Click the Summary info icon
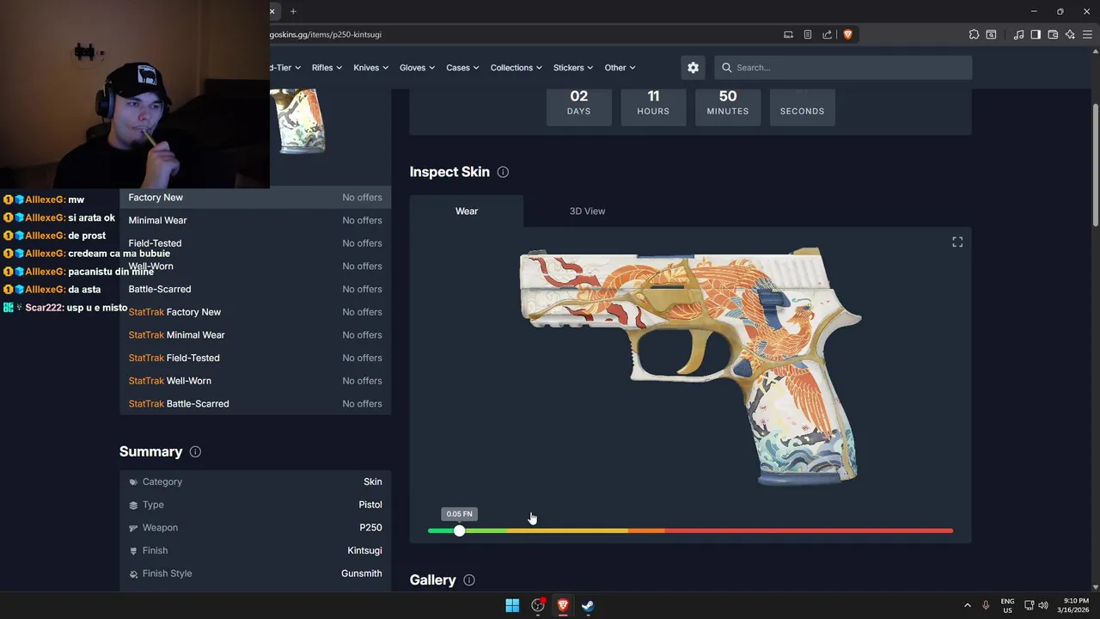 click(195, 451)
